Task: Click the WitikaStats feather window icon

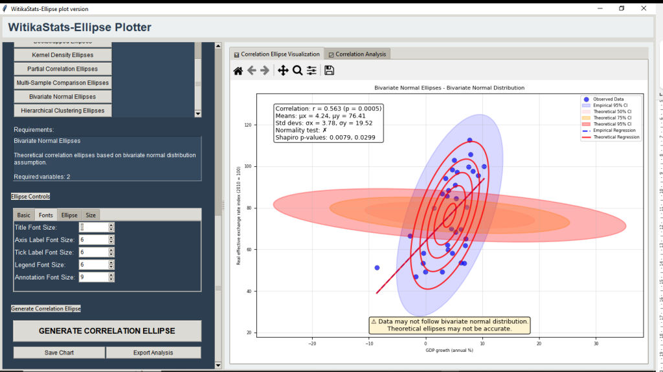Action: [x=5, y=8]
